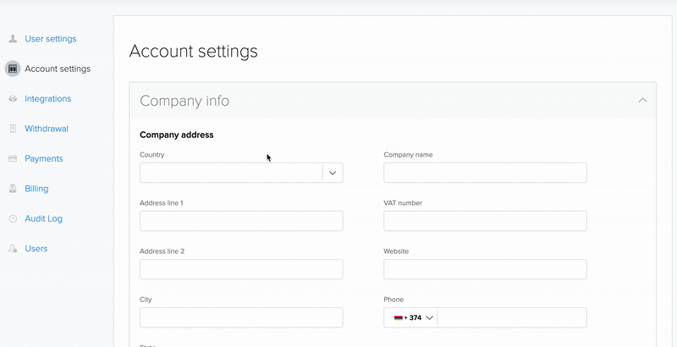Collapse the Company info section chevron
This screenshot has height=347, width=677.
pos(643,101)
